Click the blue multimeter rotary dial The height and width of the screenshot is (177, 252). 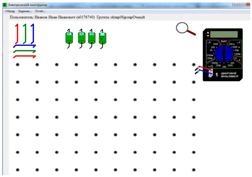(224, 54)
